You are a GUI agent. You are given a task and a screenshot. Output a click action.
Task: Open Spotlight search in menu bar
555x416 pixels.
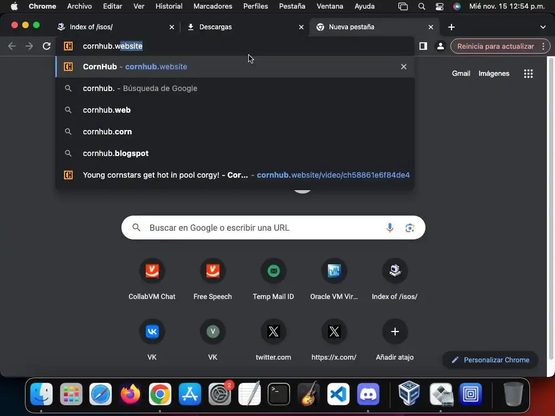coord(422,6)
